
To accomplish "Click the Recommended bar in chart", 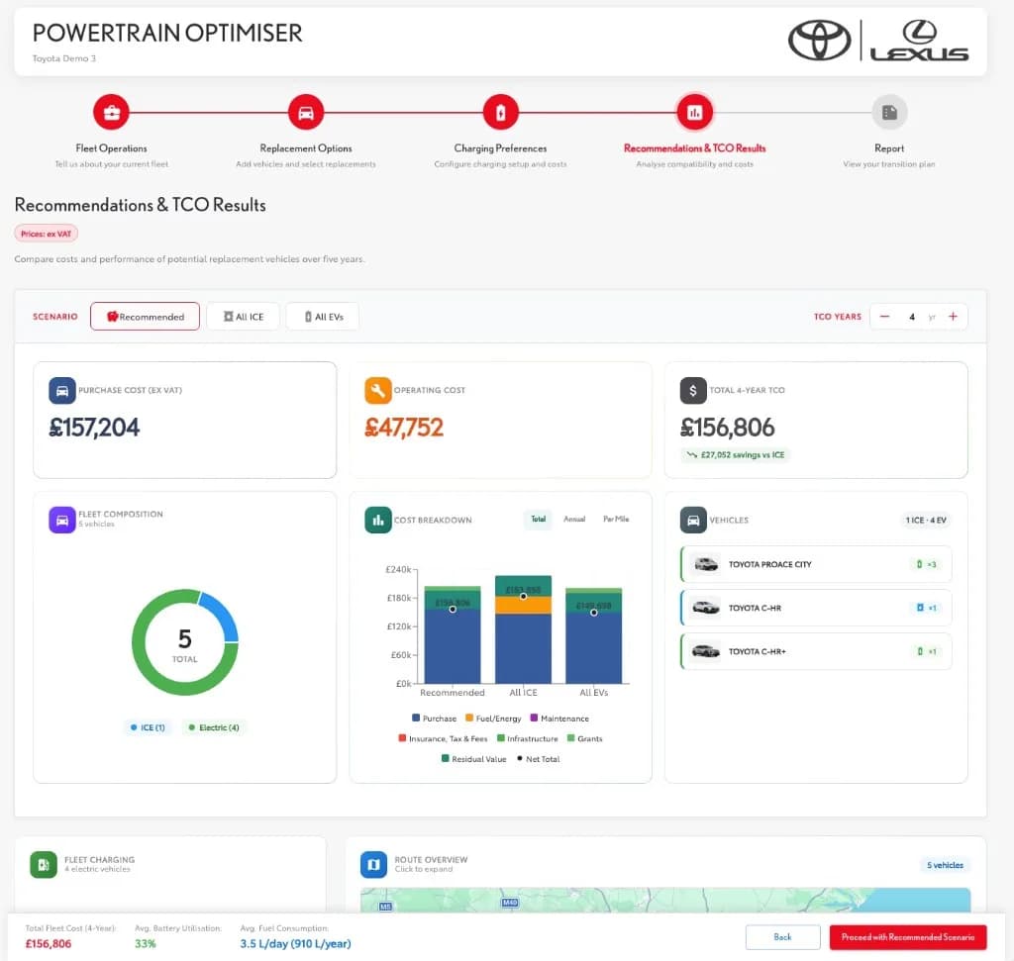I will (x=453, y=634).
